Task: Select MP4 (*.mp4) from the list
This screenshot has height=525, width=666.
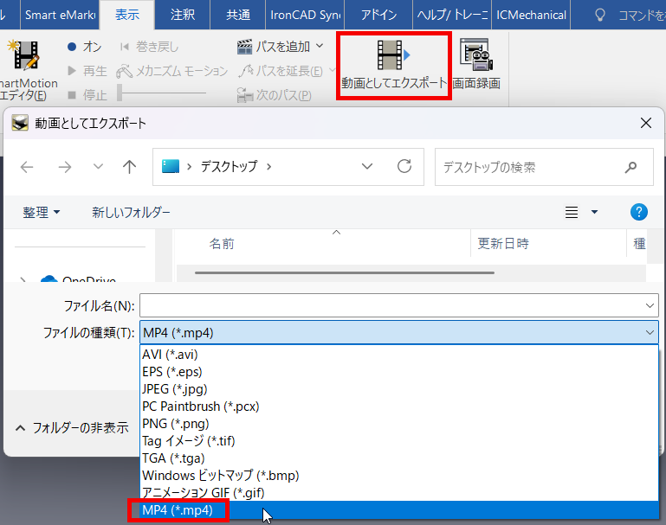Action: (178, 510)
